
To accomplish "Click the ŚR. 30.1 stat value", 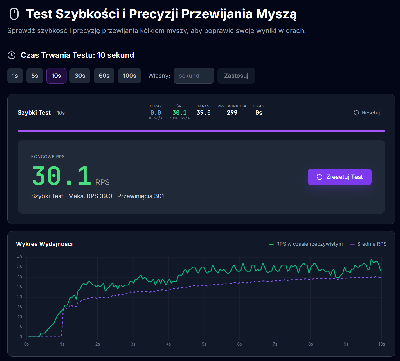I will click(179, 113).
